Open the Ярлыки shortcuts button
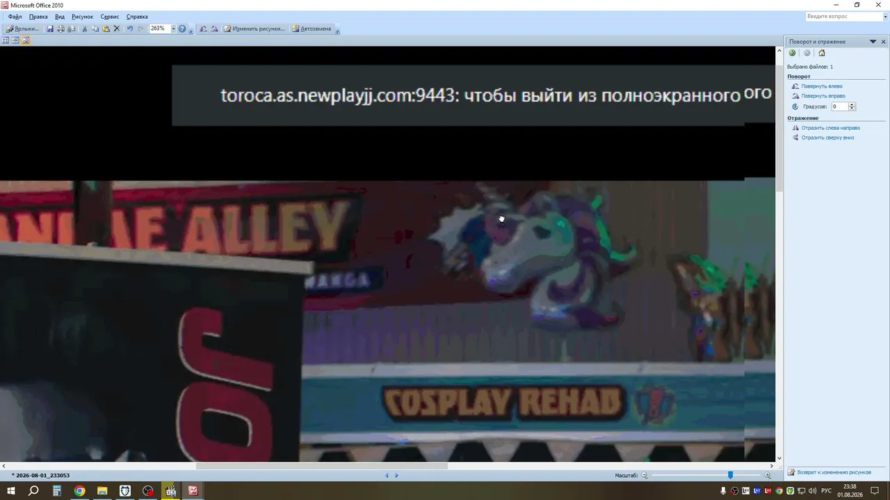 22,28
